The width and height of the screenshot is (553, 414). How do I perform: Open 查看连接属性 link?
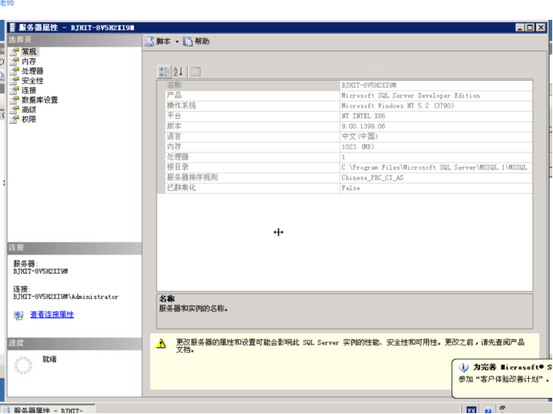52,314
